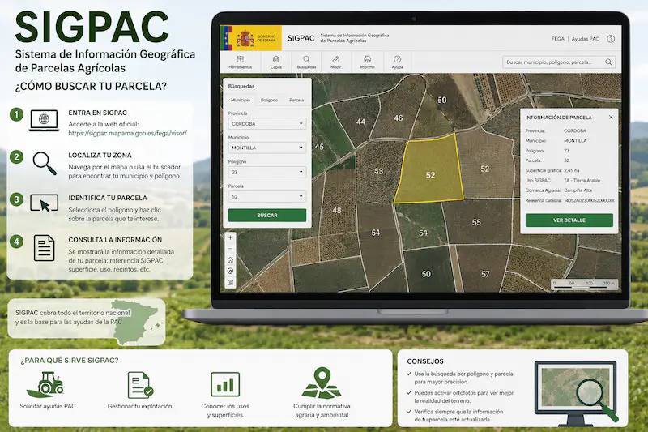
Task: Click the home extent map icon
Action: pos(230,260)
